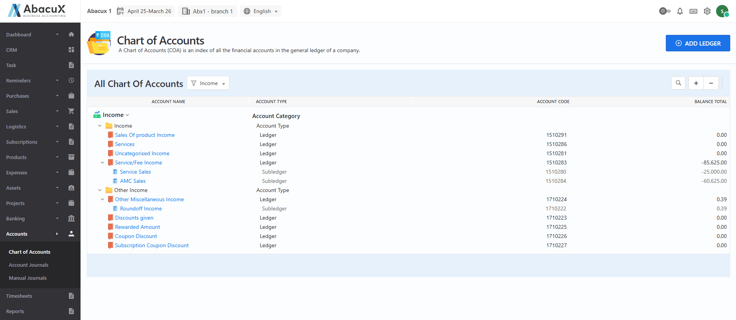Open the user profile avatar
This screenshot has width=736, height=320.
coord(722,11)
